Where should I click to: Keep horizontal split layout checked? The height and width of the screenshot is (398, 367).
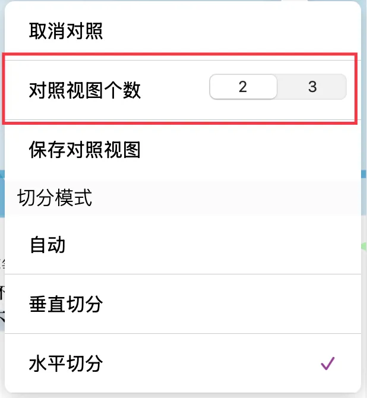click(183, 364)
